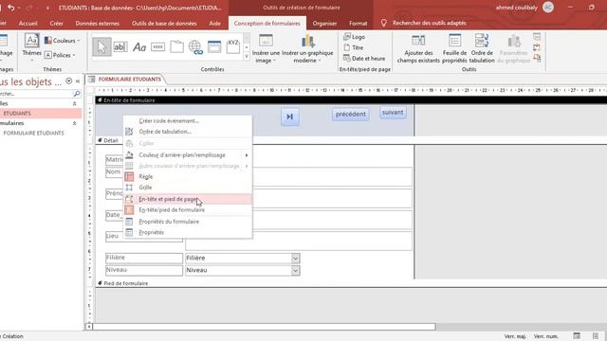Collapse the navigation pane
The height and width of the screenshot is (341, 607).
78,81
